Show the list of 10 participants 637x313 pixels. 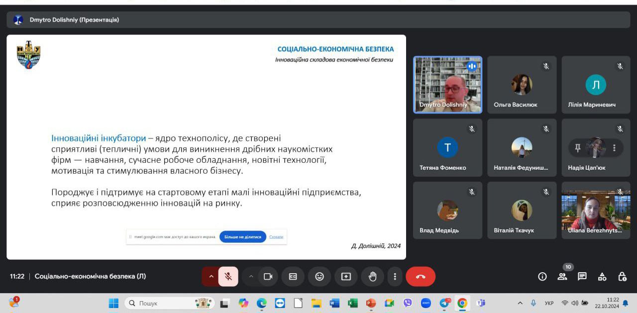click(562, 276)
